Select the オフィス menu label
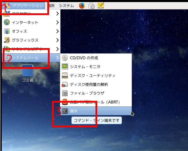The height and width of the screenshot is (151, 188). [19, 31]
